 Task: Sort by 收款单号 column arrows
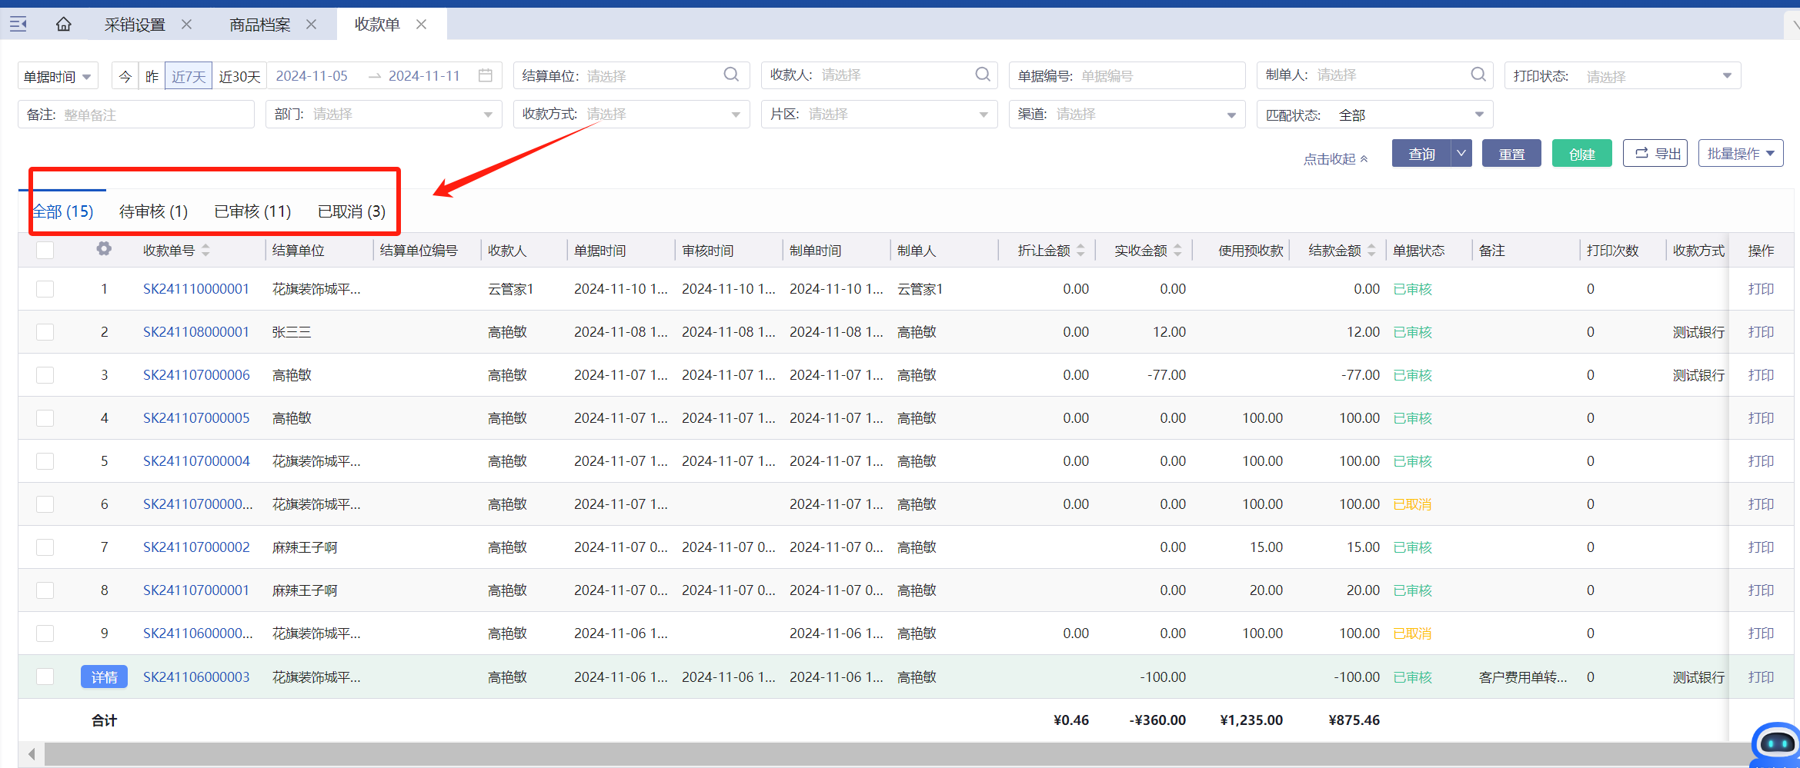[x=205, y=251]
